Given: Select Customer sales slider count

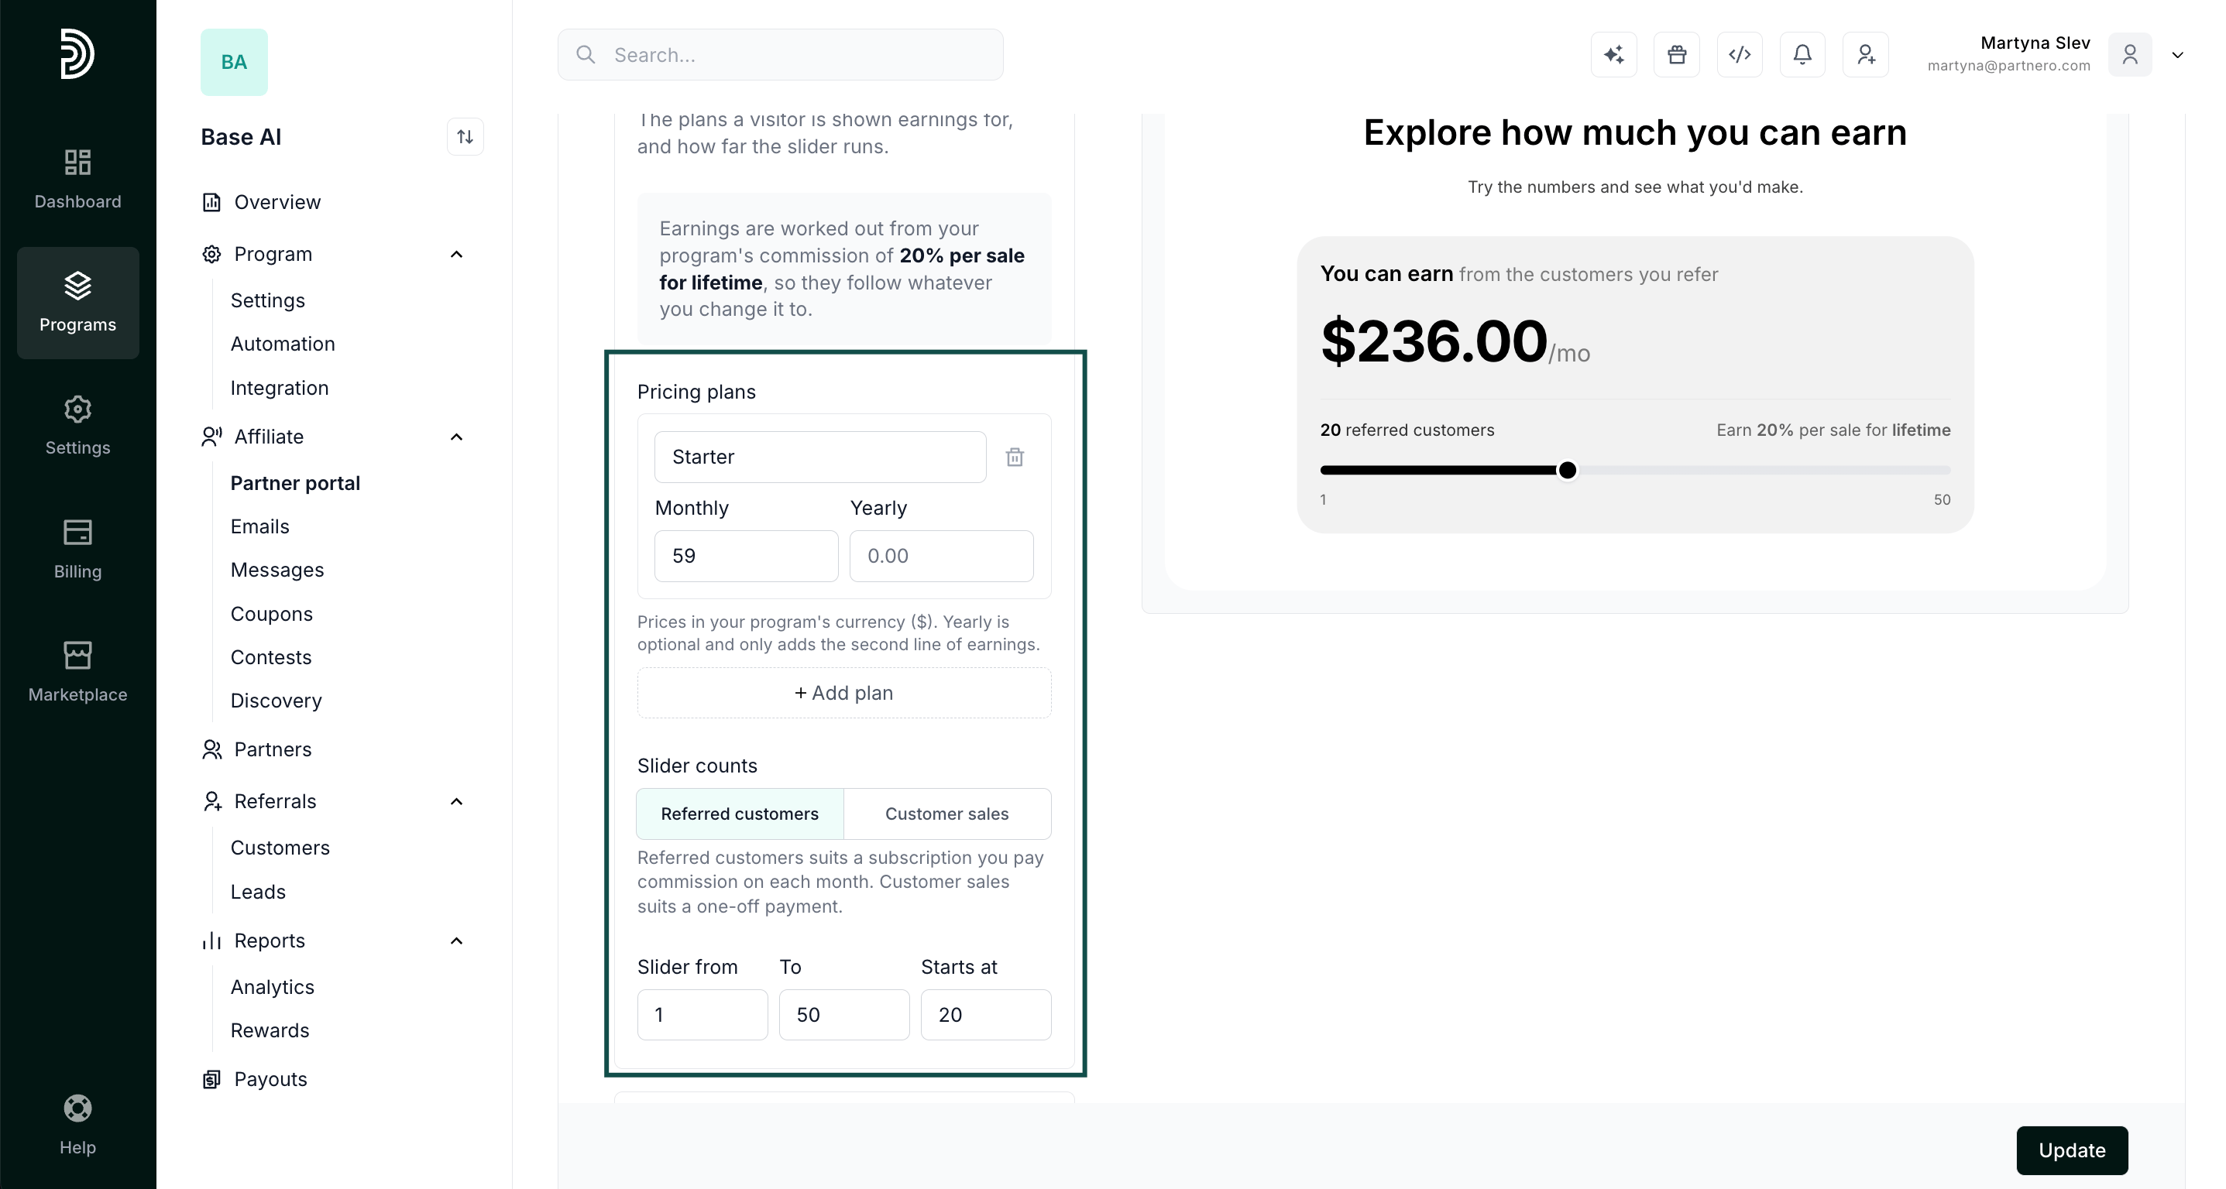Looking at the screenshot, I should 947,814.
